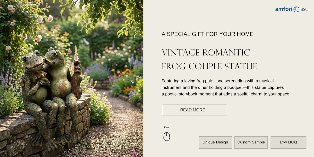Click the 'Vintage Romantic' heading line
Image resolution: width=314 pixels, height=157 pixels.
coord(206,53)
